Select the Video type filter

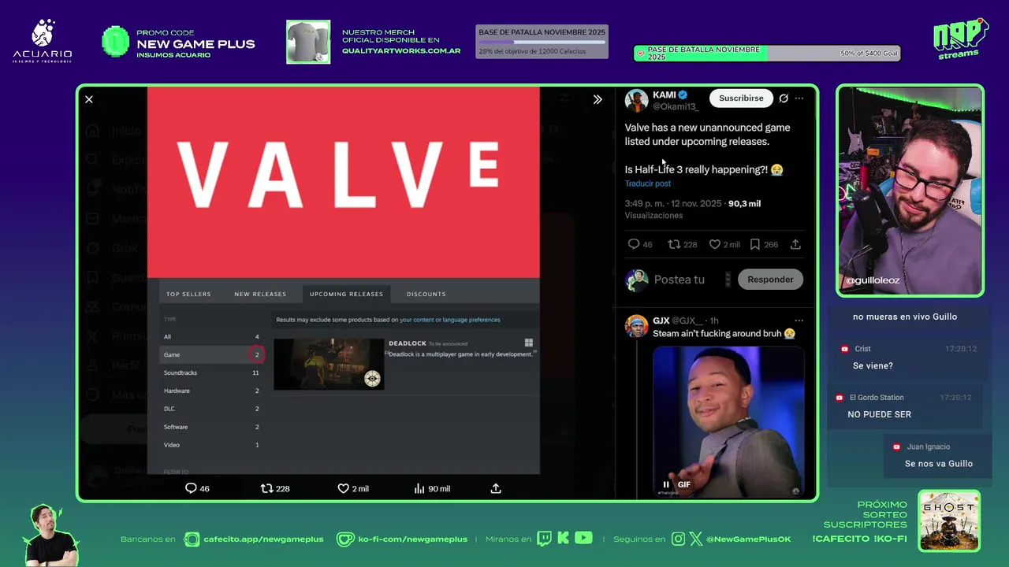click(211, 445)
